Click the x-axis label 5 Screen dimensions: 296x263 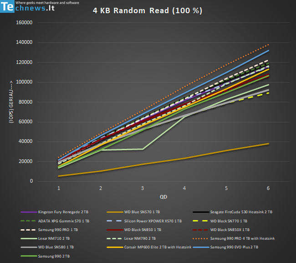click(x=226, y=188)
